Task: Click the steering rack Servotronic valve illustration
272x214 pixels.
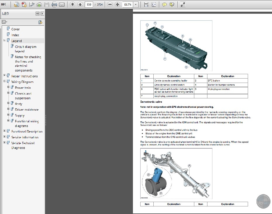Action: 176,174
